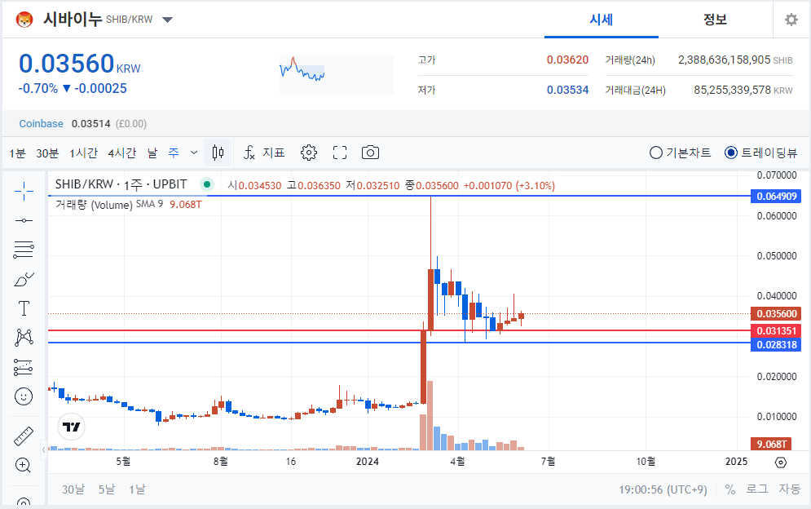
Task: Select the 트레이딩뷰 radio option
Action: click(760, 153)
